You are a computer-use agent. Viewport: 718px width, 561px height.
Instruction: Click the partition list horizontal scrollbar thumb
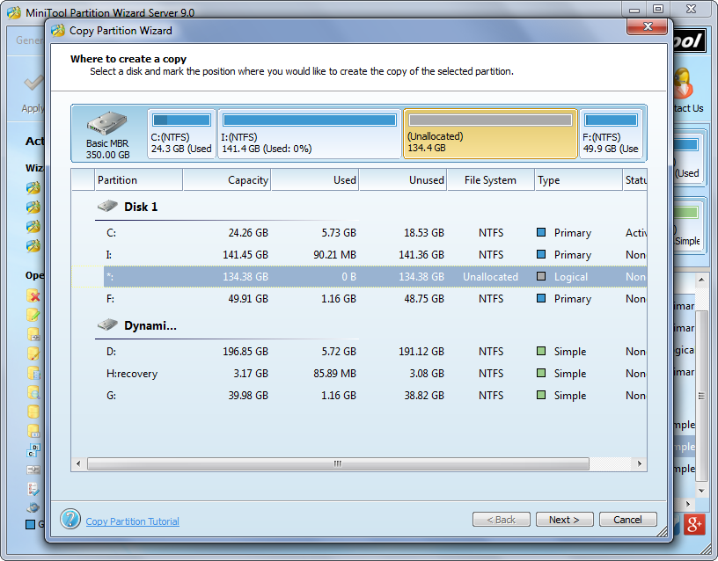click(338, 463)
